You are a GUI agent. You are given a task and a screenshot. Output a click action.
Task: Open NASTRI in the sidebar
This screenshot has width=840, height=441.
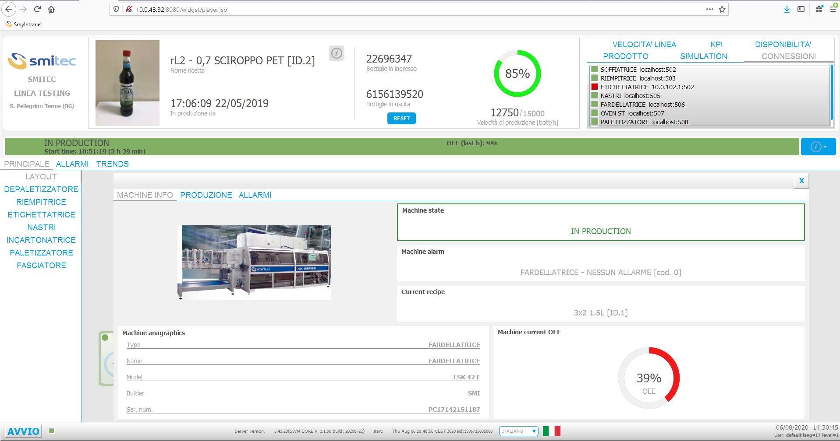(x=41, y=227)
